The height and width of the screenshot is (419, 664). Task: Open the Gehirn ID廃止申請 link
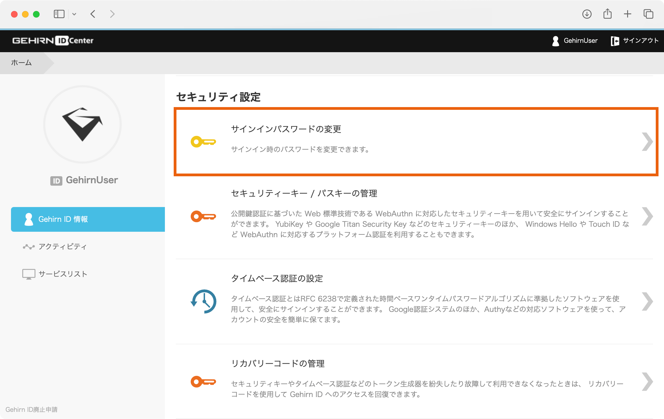click(x=31, y=409)
